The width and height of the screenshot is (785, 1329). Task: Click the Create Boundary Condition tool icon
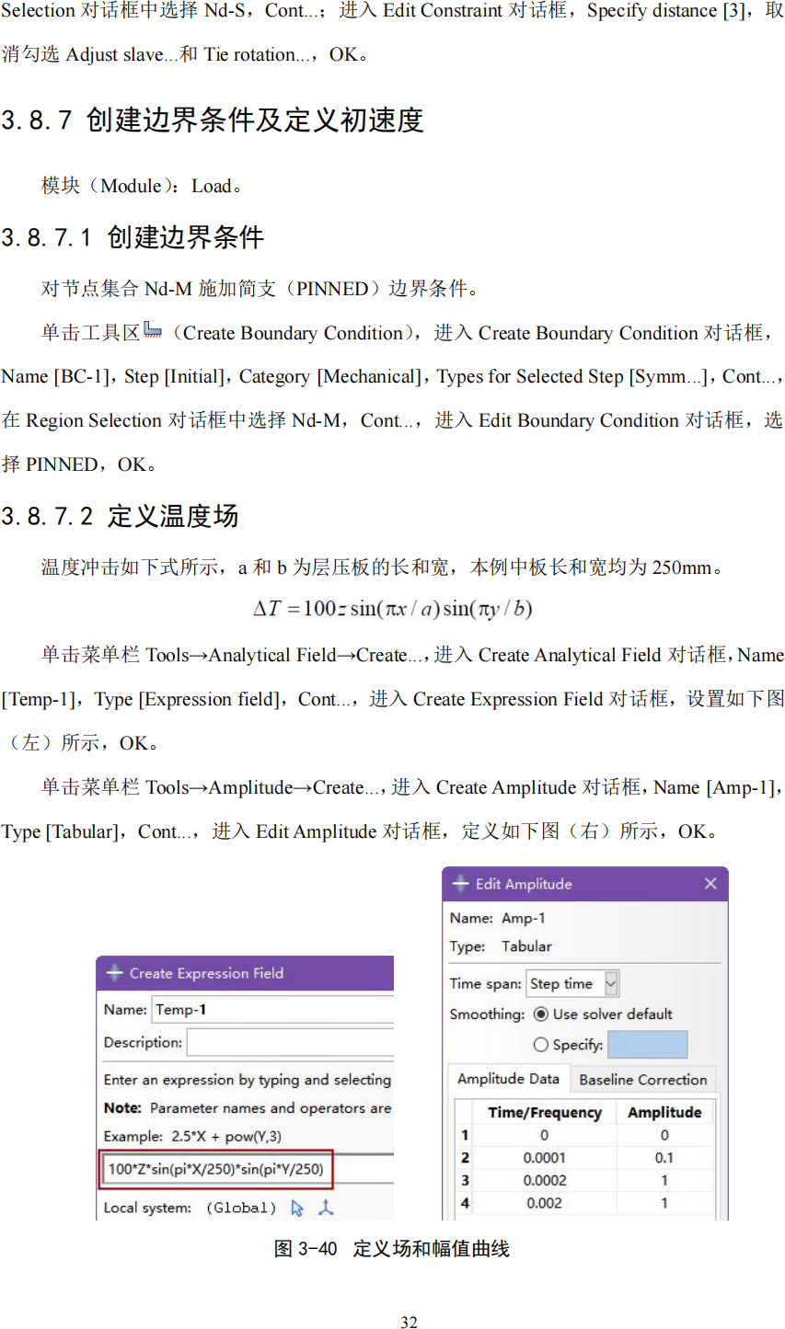click(153, 331)
